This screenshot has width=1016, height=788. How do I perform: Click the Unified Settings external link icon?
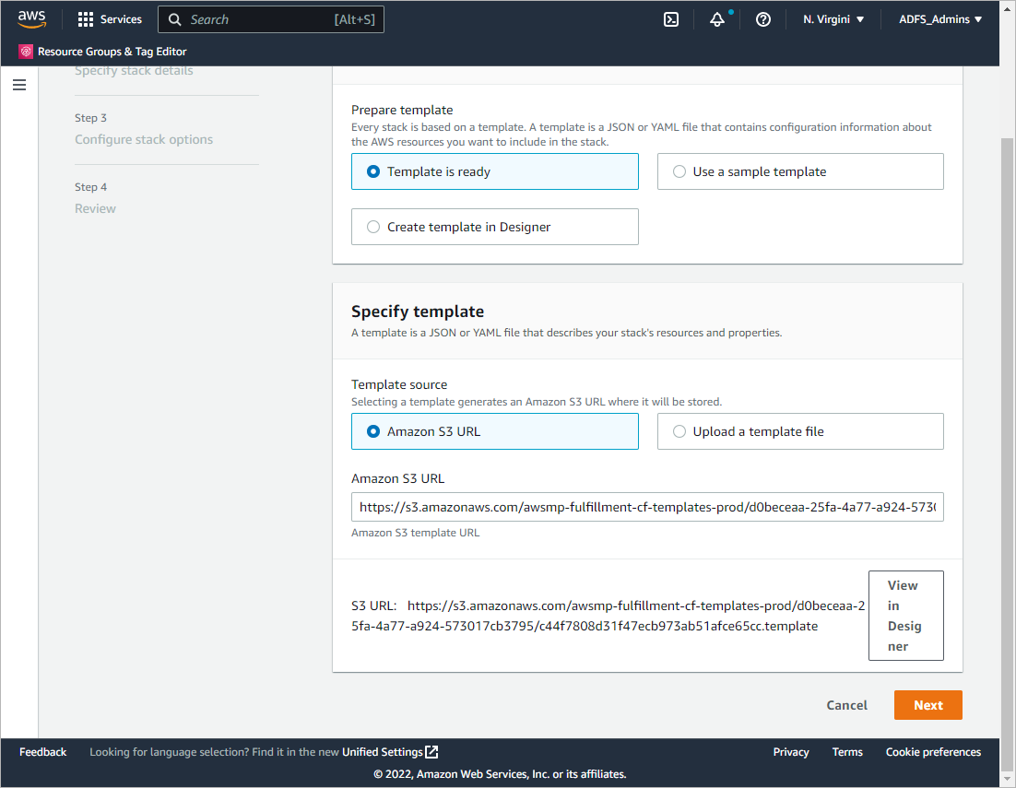tap(431, 752)
